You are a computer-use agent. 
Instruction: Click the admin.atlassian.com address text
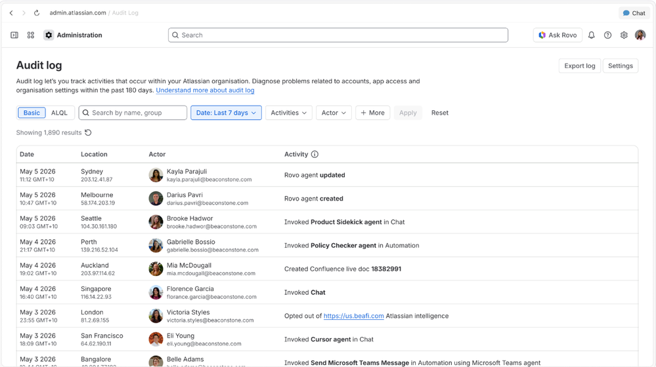[78, 13]
